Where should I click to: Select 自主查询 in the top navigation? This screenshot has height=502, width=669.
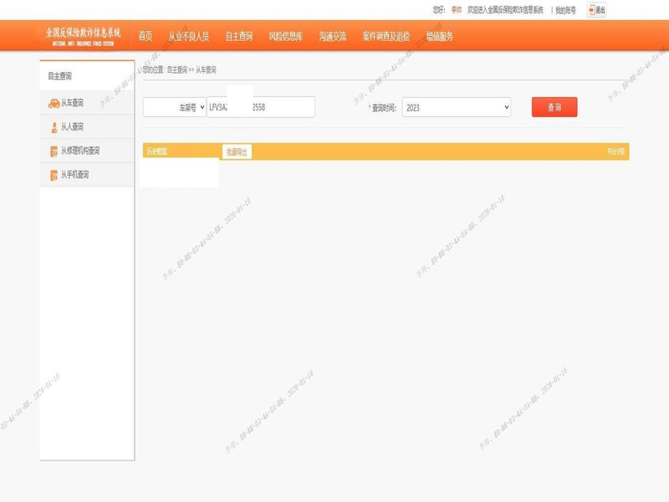click(x=239, y=37)
